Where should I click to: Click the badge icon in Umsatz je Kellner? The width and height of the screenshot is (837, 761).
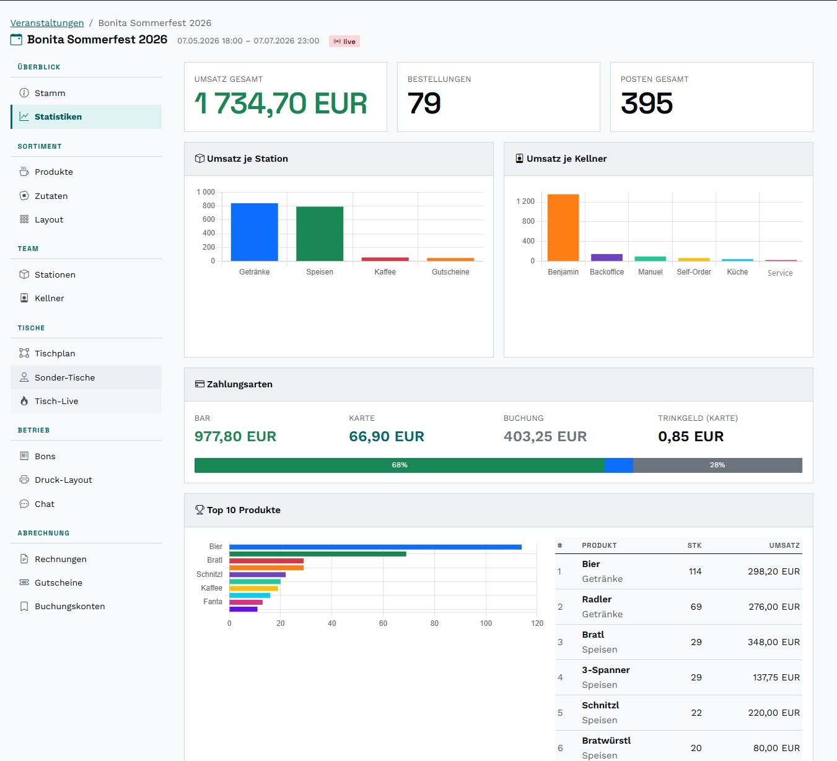pos(519,159)
